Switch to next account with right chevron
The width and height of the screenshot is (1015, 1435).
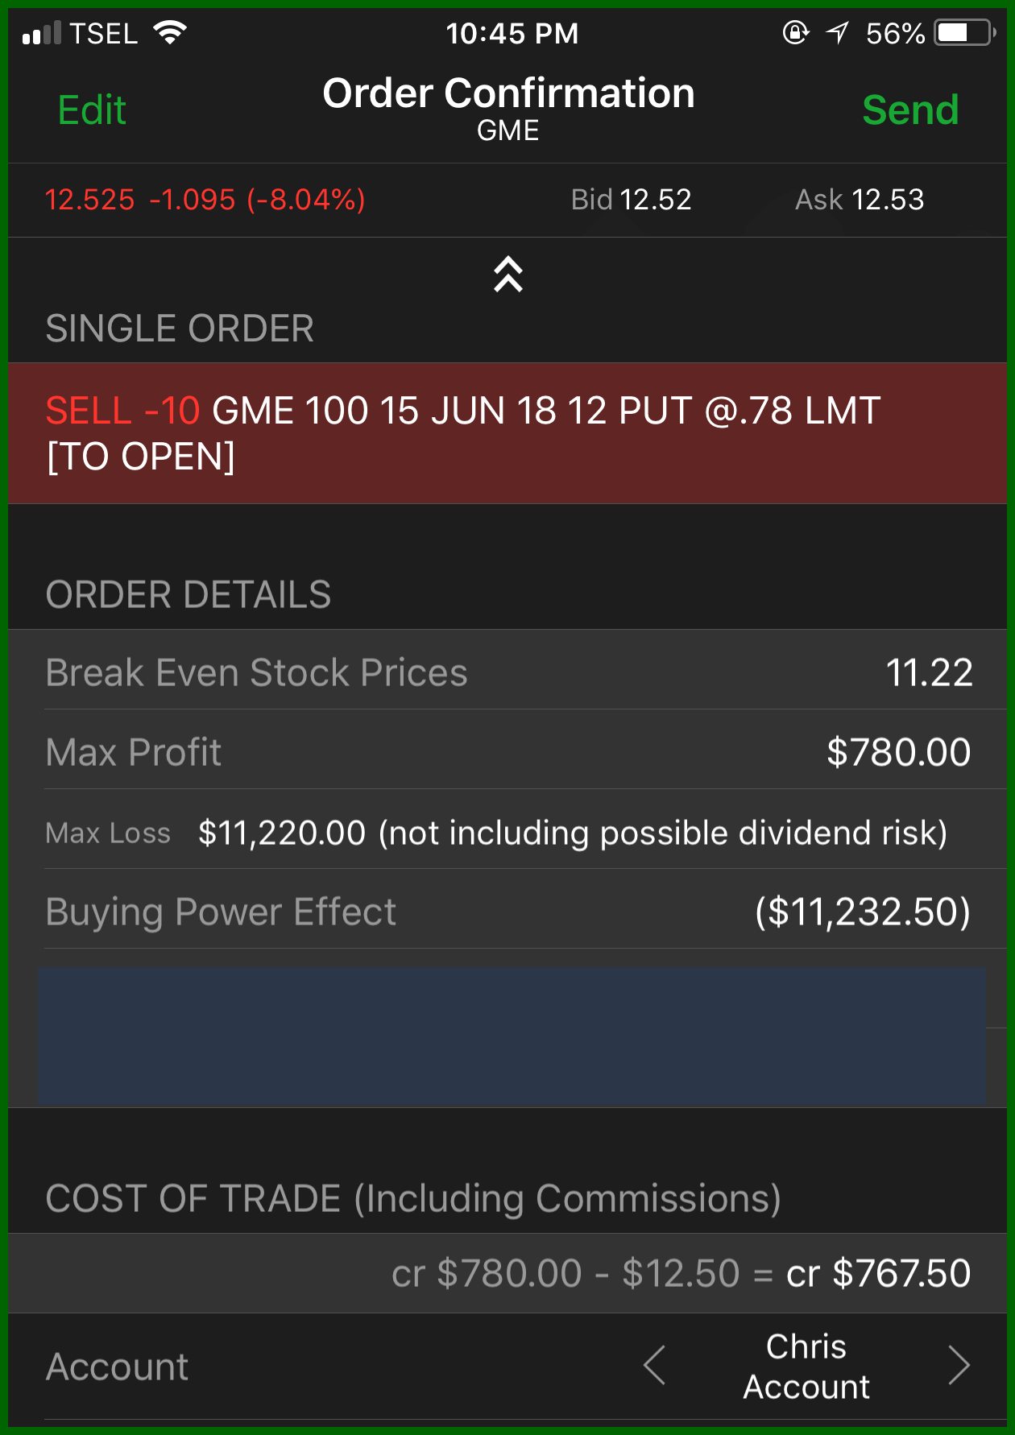pos(959,1365)
